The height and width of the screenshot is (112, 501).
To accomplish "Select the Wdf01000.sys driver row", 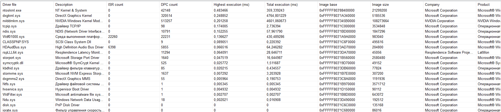I will tap(13, 37).
